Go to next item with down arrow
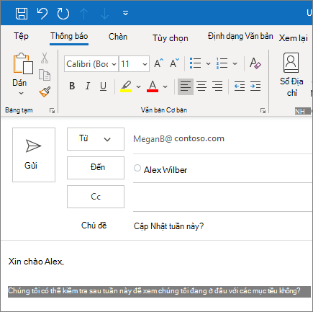The image size is (313, 312). point(104,14)
